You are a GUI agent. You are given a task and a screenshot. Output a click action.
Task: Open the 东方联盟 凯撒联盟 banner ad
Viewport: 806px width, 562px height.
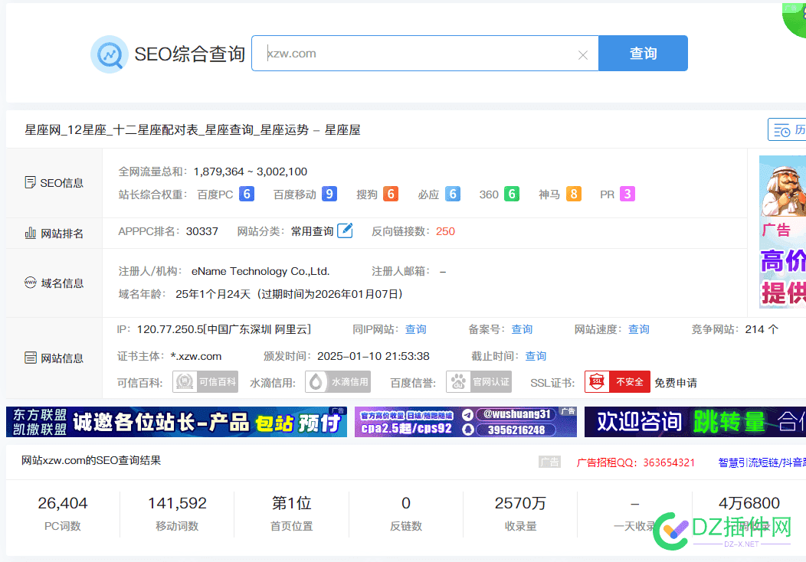pyautogui.click(x=176, y=422)
